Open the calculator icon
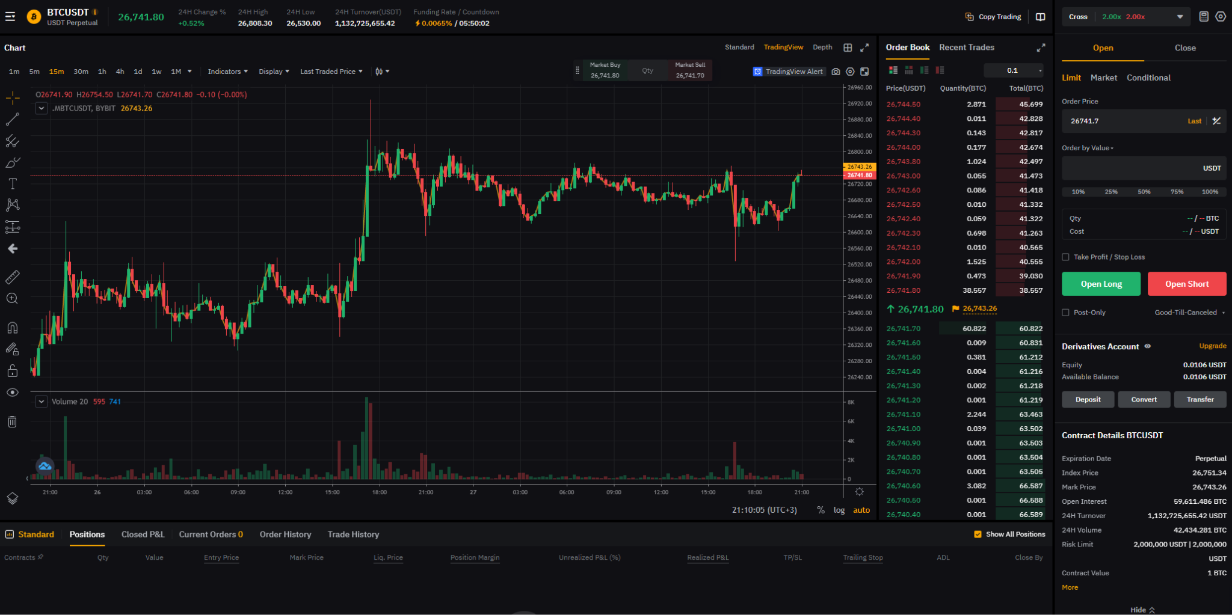Viewport: 1232px width, 615px height. pos(1204,17)
